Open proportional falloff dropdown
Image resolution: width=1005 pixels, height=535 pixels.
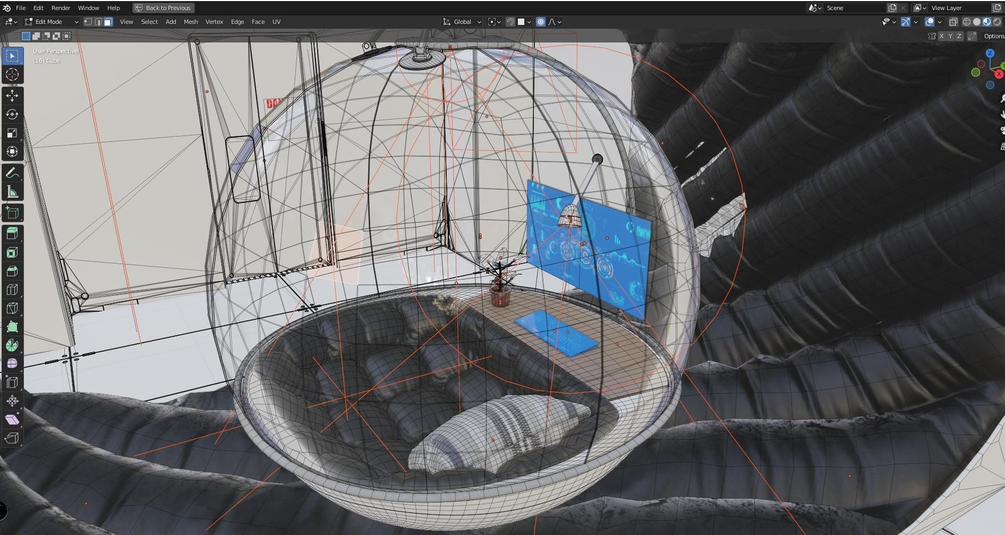tap(555, 22)
